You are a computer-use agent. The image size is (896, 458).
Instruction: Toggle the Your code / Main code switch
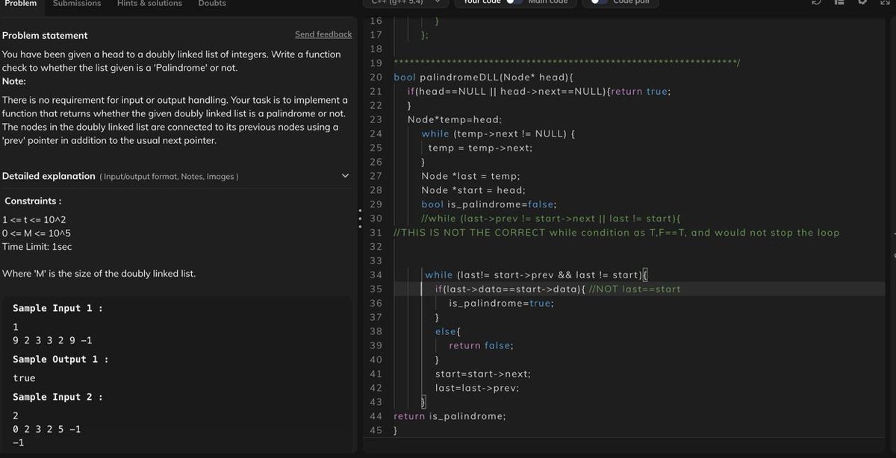coord(514,2)
